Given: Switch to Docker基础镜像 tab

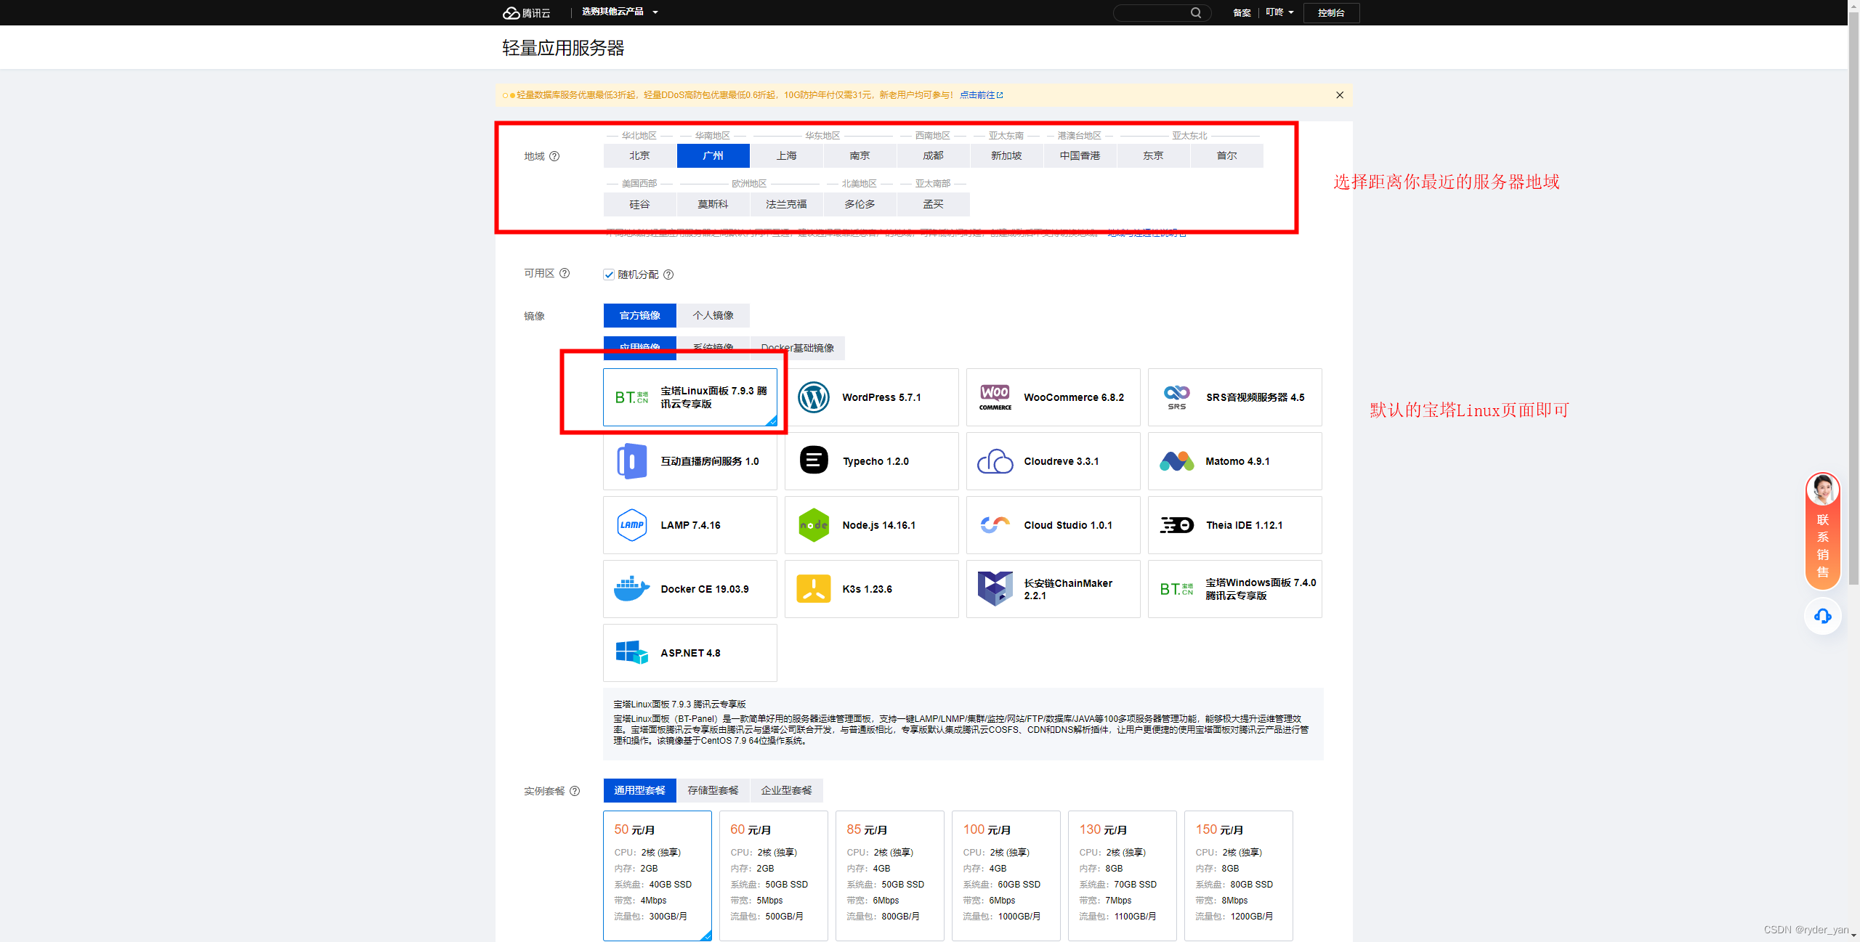Looking at the screenshot, I should click(x=797, y=348).
